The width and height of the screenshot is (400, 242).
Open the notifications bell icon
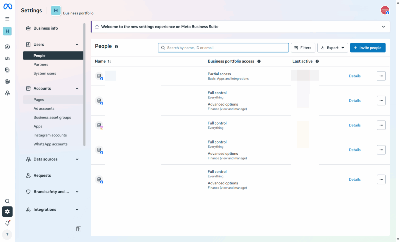(x=7, y=223)
